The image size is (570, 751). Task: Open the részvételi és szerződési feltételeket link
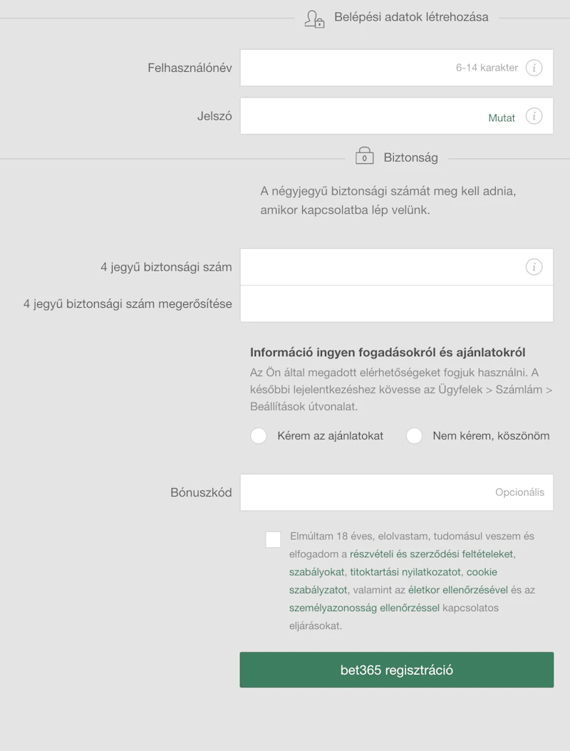coord(432,554)
